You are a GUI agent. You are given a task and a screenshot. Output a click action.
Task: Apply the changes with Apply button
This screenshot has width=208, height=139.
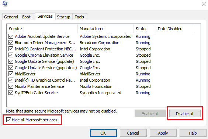pyautogui.click(x=163, y=133)
